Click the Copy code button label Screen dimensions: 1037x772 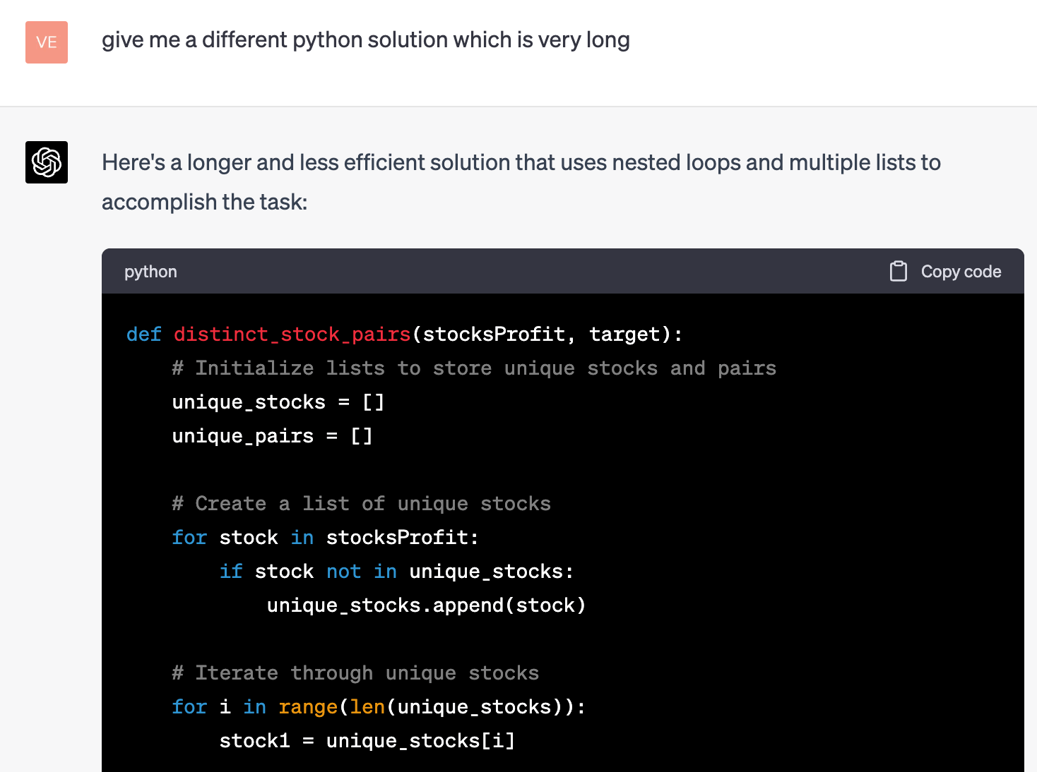tap(961, 272)
